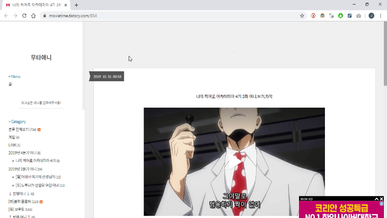387x218 pixels.
Task: Click post title 나의 히어로 아카데미아 4기 3화
Action: [234, 96]
